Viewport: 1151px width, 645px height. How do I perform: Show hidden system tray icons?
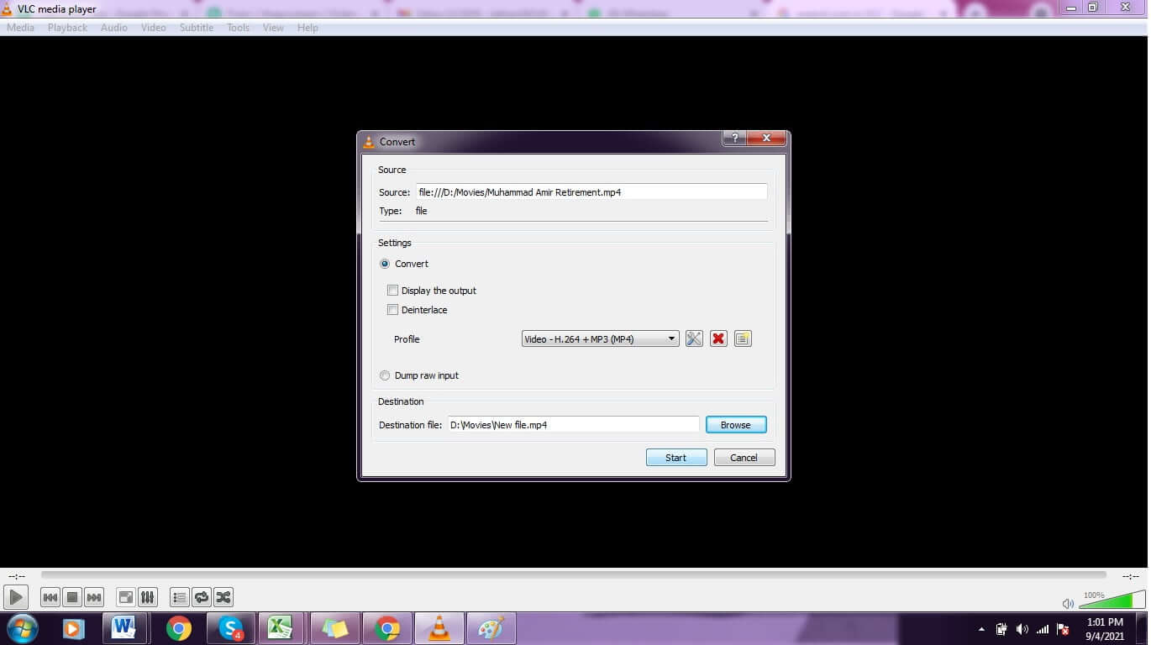click(981, 629)
